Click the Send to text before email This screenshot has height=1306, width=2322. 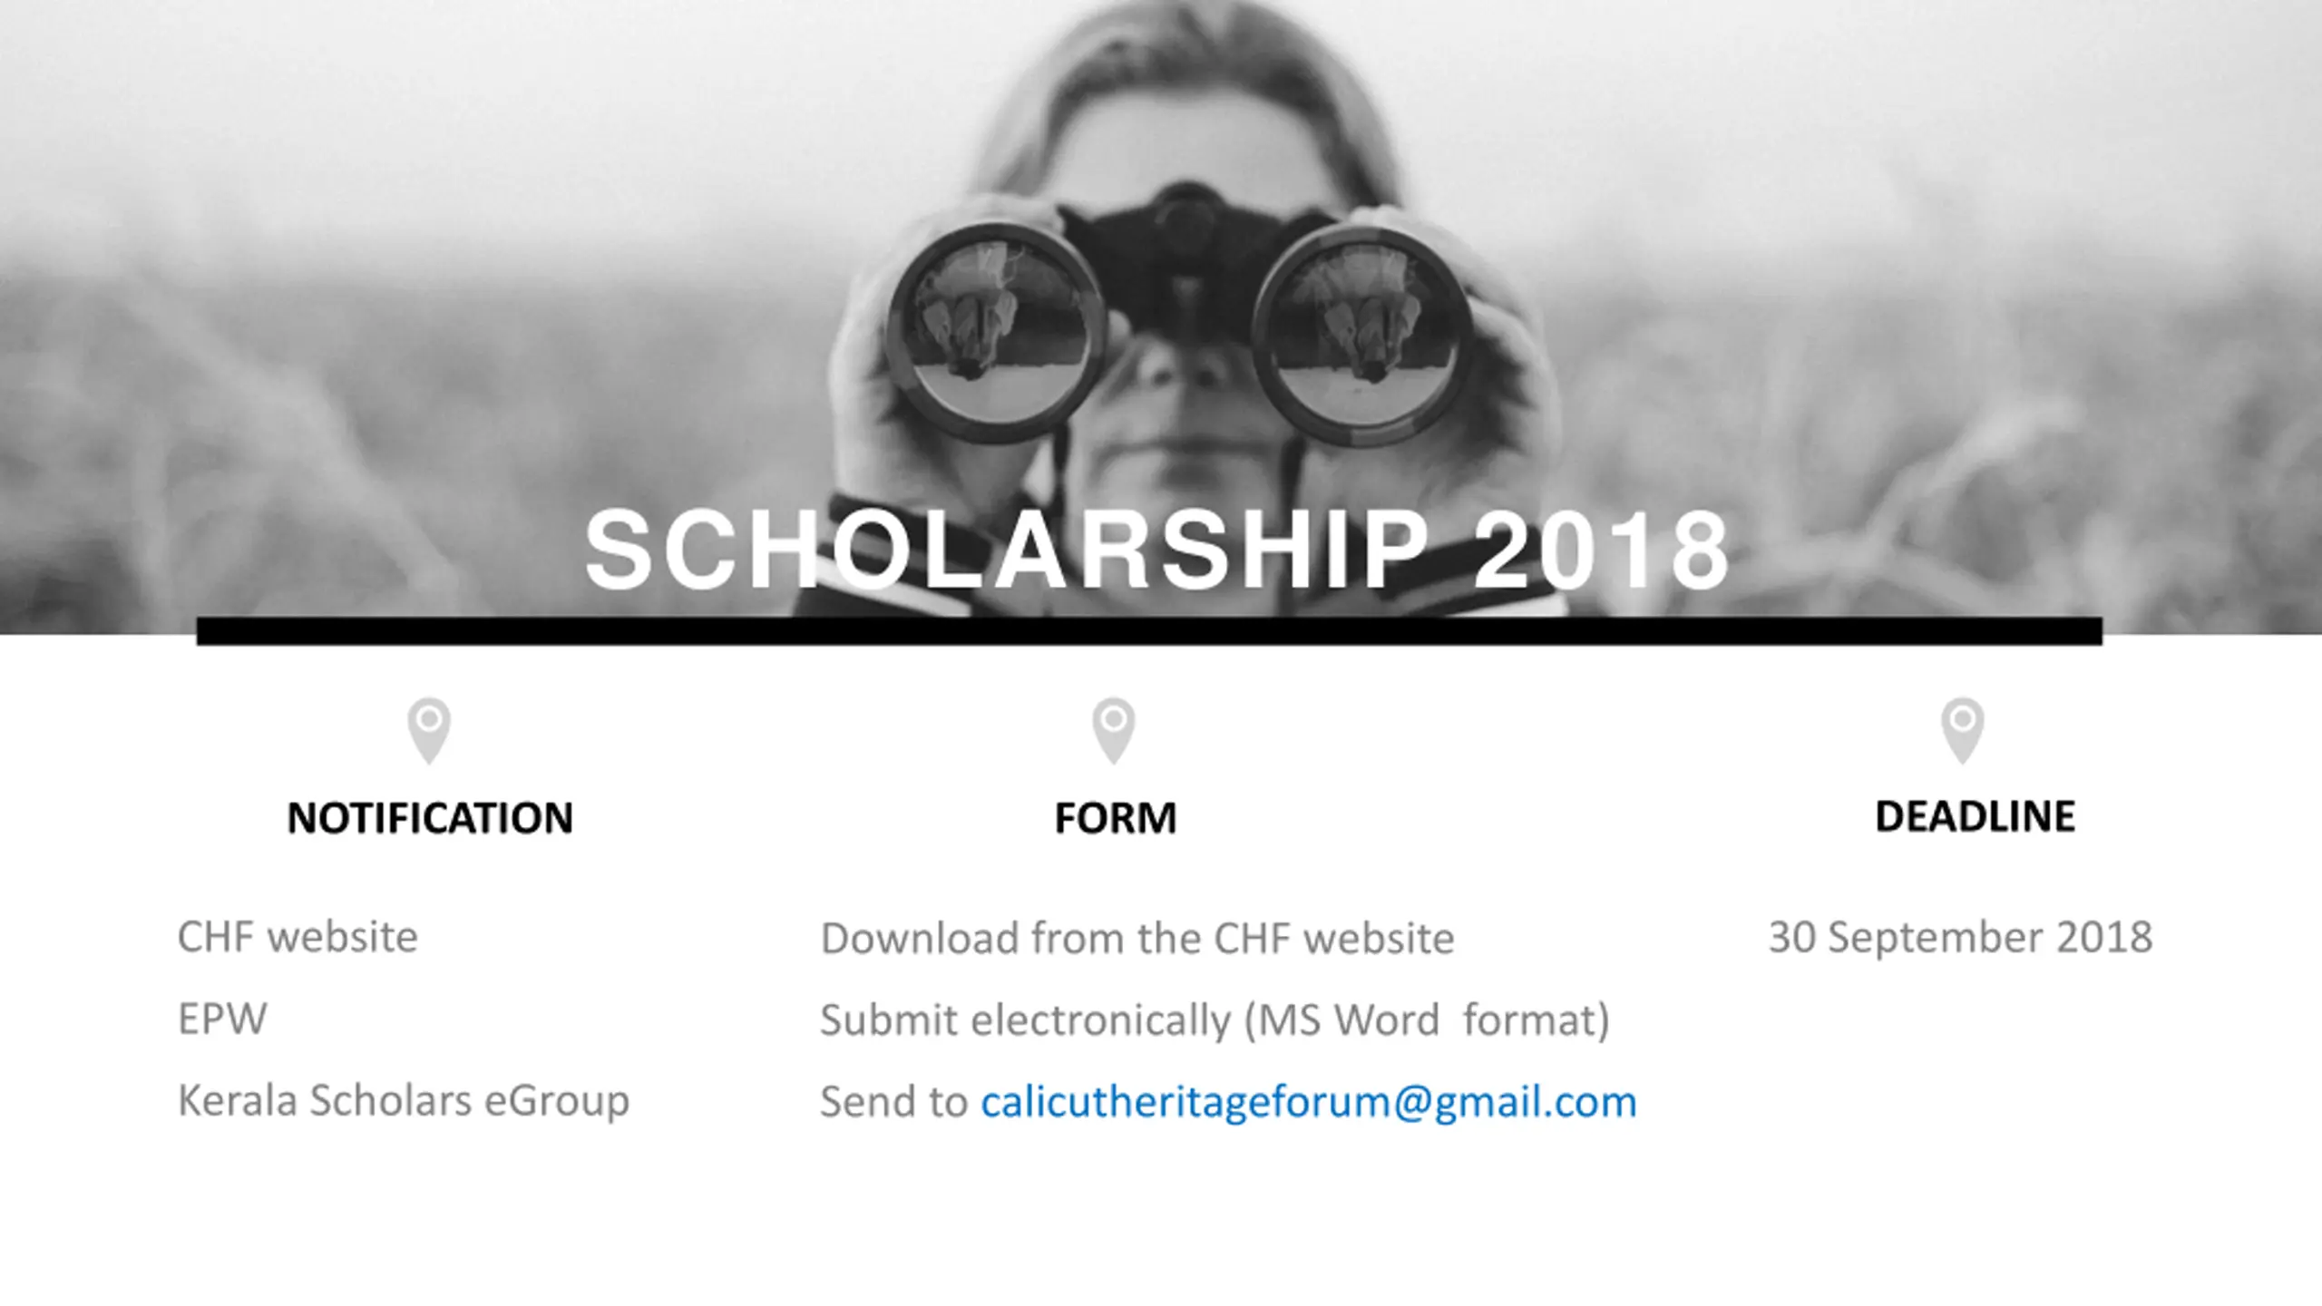pyautogui.click(x=894, y=1102)
